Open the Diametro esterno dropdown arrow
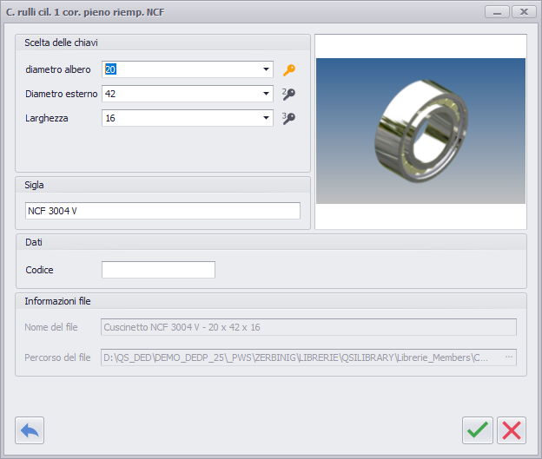 pyautogui.click(x=266, y=94)
